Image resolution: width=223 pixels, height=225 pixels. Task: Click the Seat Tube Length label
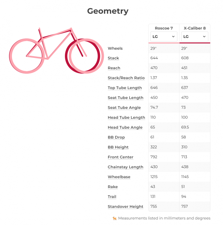[x=125, y=98]
